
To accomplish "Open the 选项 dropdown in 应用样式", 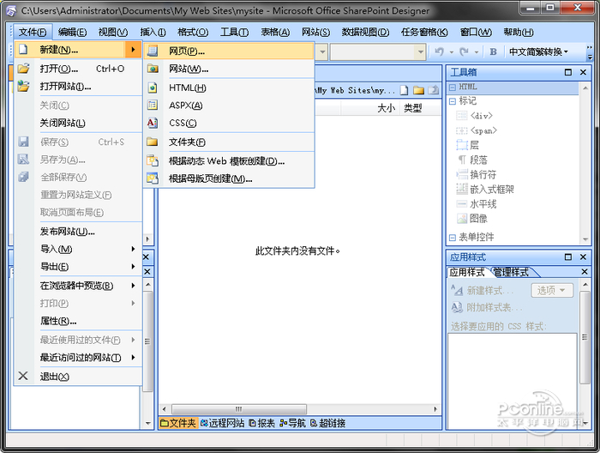I will [x=552, y=290].
